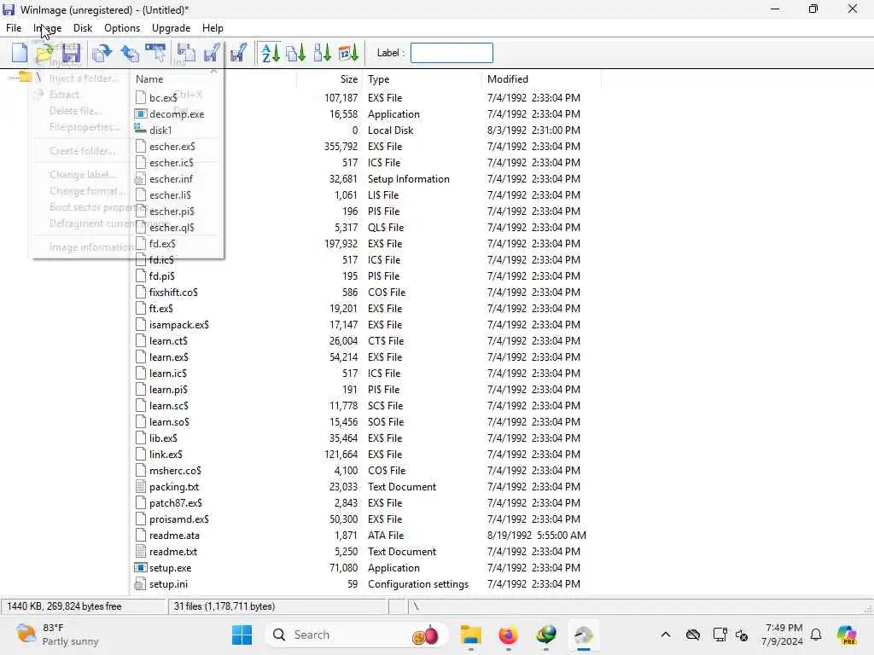
Task: Select the disk1 volume entry
Action: pyautogui.click(x=160, y=130)
